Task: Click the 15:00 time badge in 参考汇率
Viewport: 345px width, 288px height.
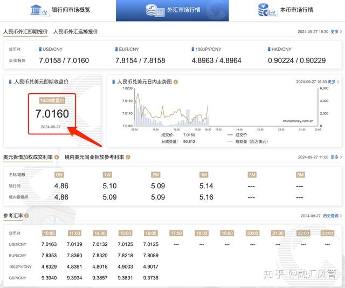Action: click(x=126, y=233)
